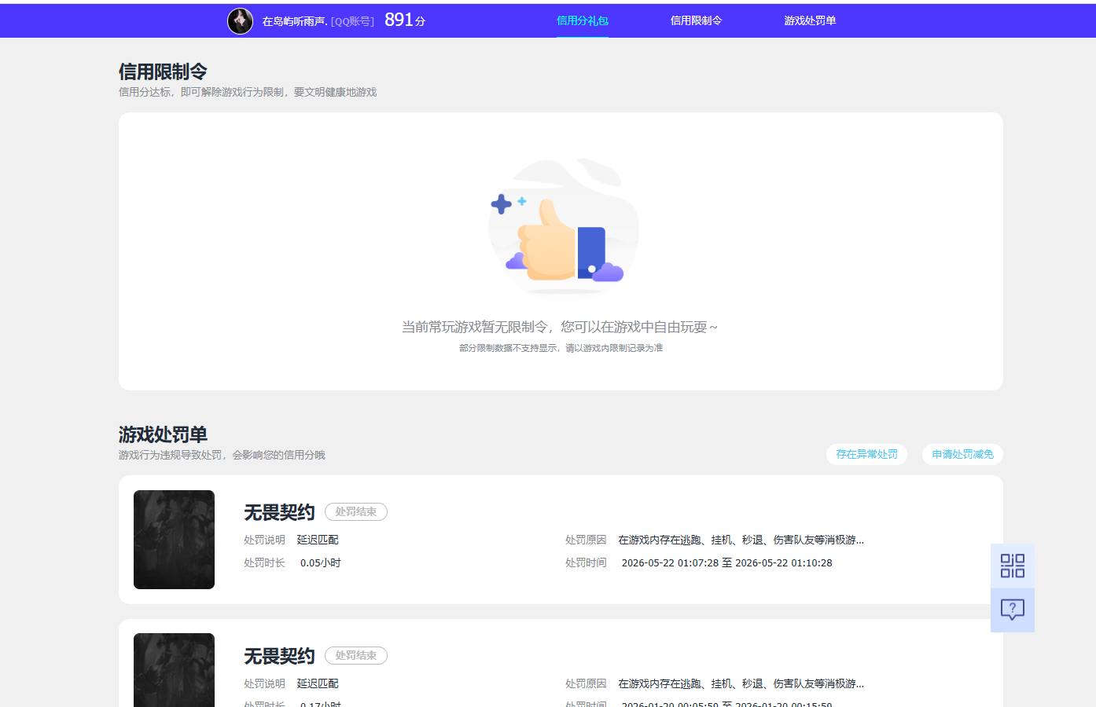Click the 申请处罚减免 button
Image resolution: width=1096 pixels, height=707 pixels.
coord(962,454)
